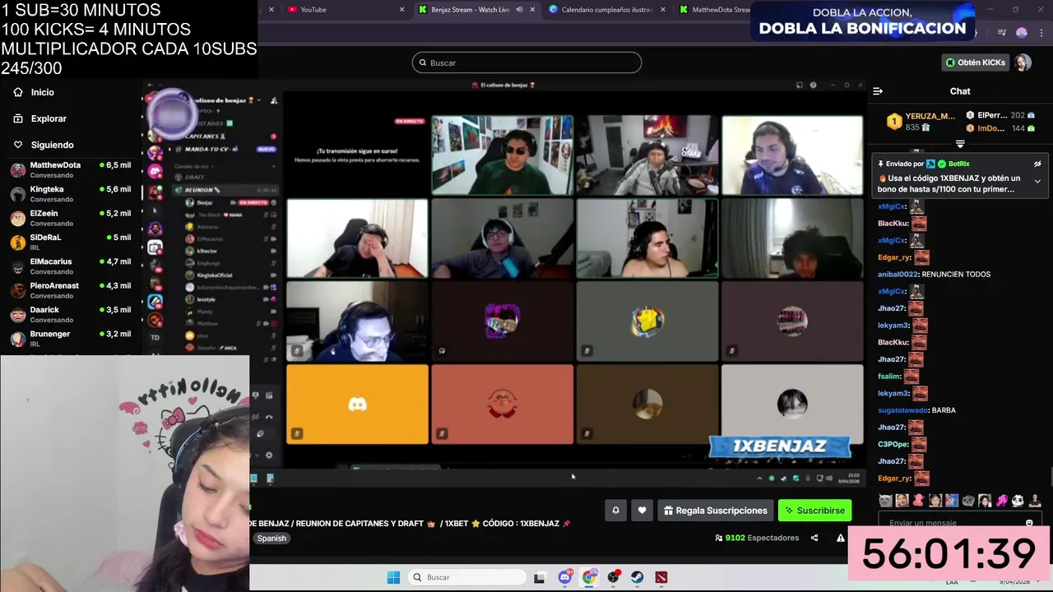Click the orange Discord logo participant tile

point(357,405)
